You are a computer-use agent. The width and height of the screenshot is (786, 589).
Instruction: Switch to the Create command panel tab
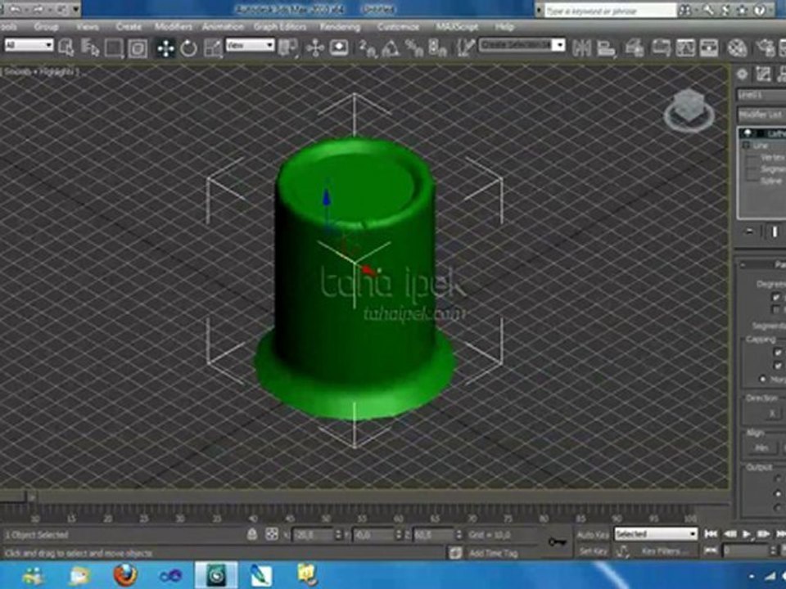pos(743,74)
